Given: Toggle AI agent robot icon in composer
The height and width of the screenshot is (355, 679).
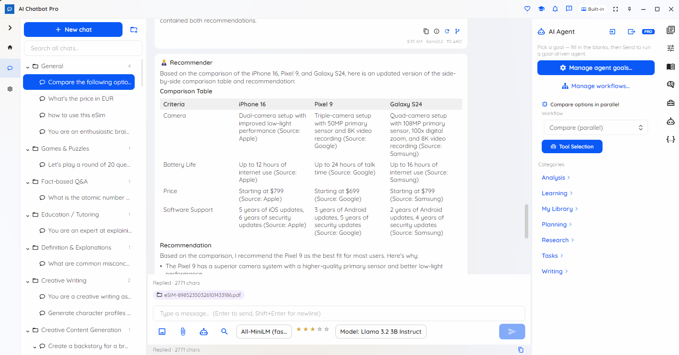Looking at the screenshot, I should pyautogui.click(x=204, y=332).
